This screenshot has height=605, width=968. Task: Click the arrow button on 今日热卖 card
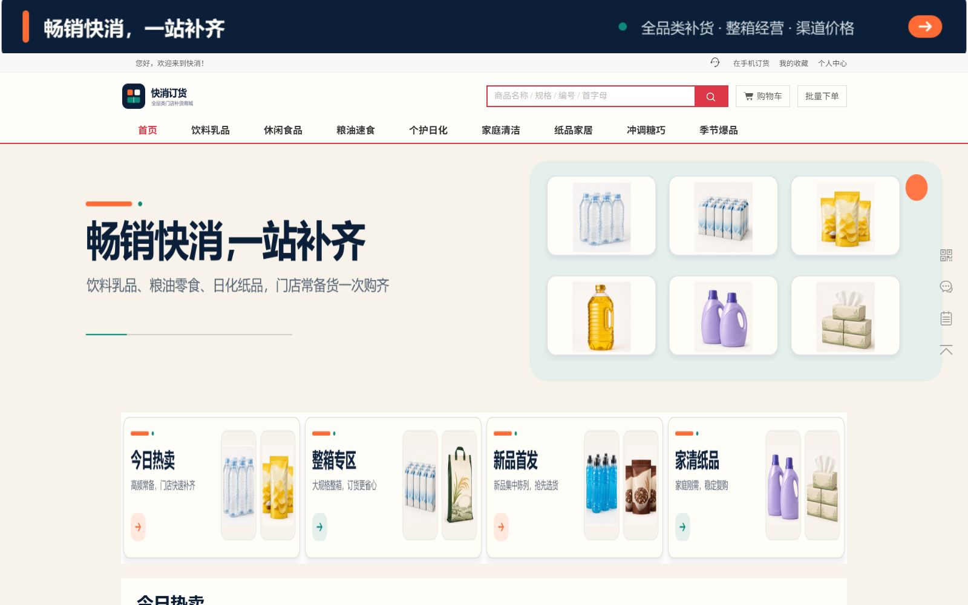tap(138, 527)
